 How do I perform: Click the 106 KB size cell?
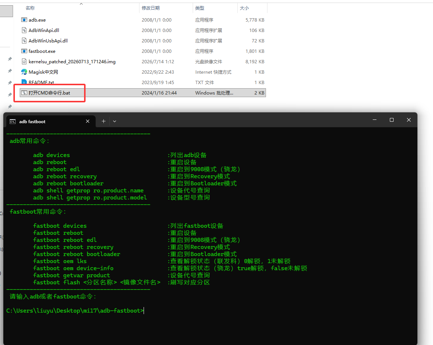pos(257,31)
